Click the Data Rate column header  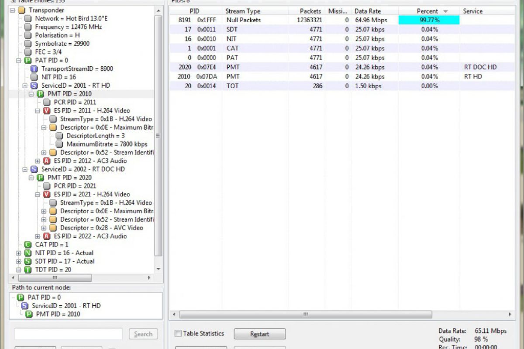tap(367, 11)
